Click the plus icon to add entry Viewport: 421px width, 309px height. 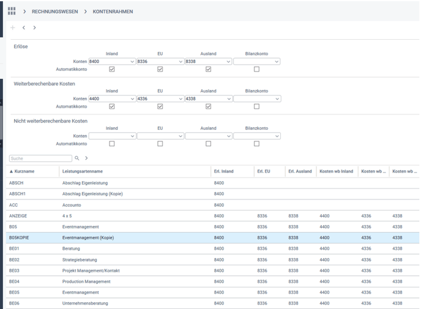pos(12,28)
